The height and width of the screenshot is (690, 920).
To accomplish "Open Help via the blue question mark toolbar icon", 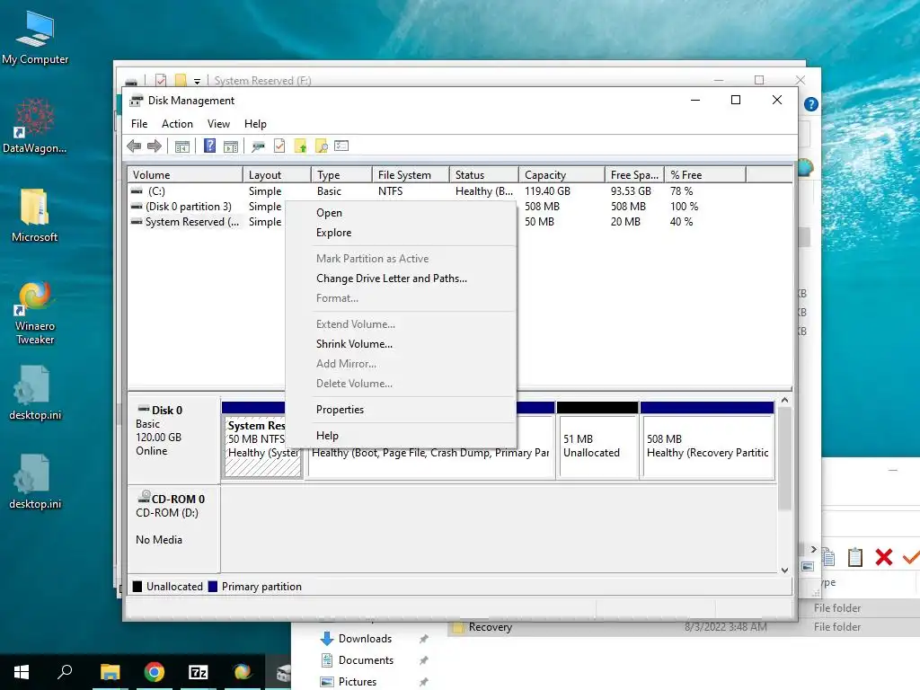I will point(209,146).
